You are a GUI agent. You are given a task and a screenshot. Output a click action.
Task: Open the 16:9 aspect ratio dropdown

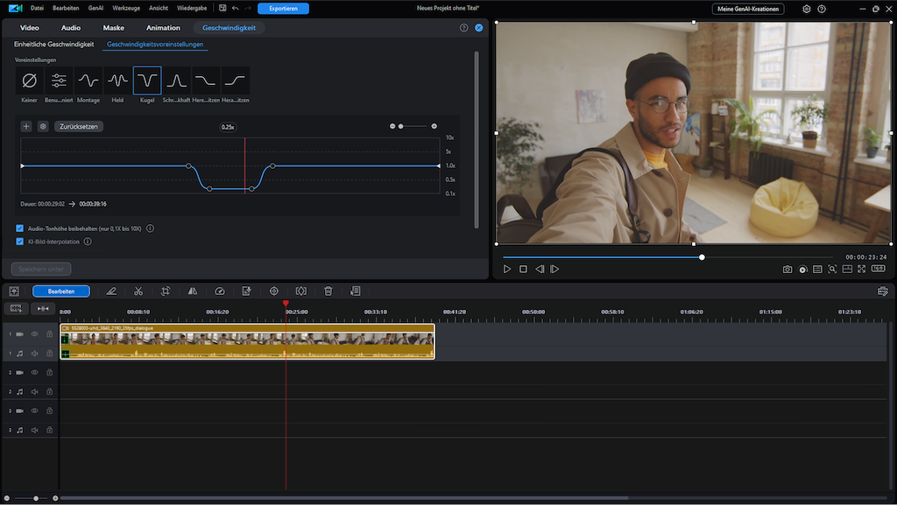pos(878,270)
